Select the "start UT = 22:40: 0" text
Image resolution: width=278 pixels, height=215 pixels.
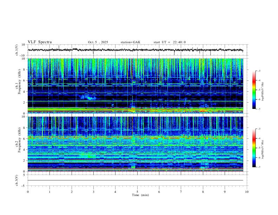[x=170, y=42]
